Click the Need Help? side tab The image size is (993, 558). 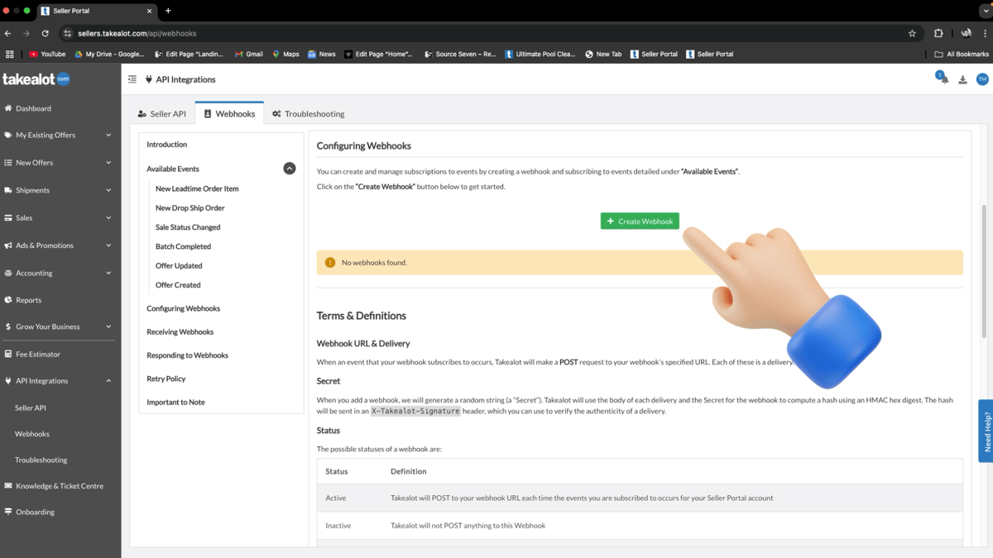[x=986, y=431]
